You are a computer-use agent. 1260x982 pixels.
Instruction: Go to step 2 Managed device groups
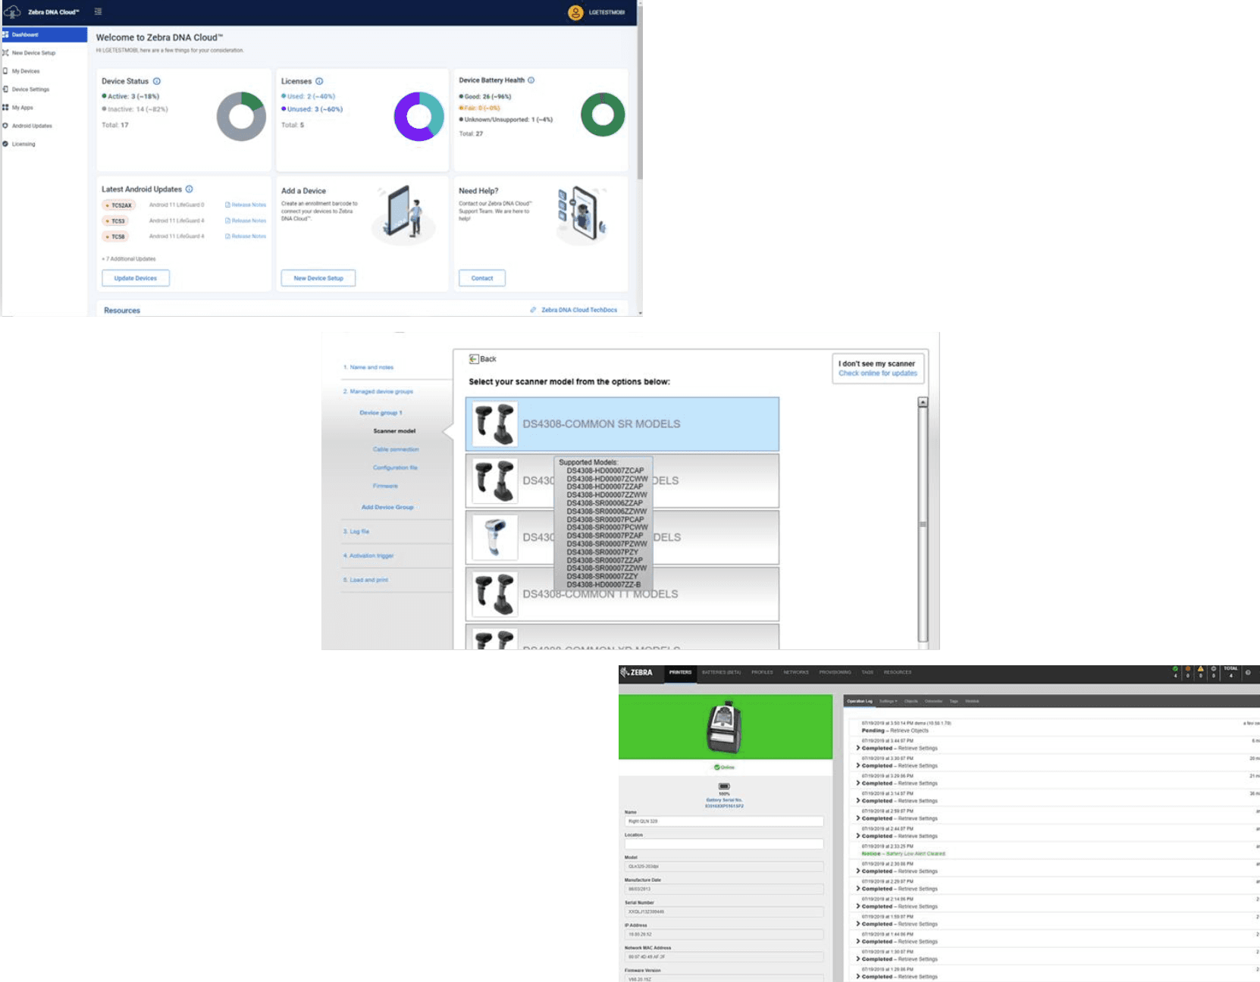click(x=378, y=392)
